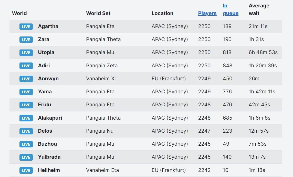Sort table by In queue link

tap(231, 9)
